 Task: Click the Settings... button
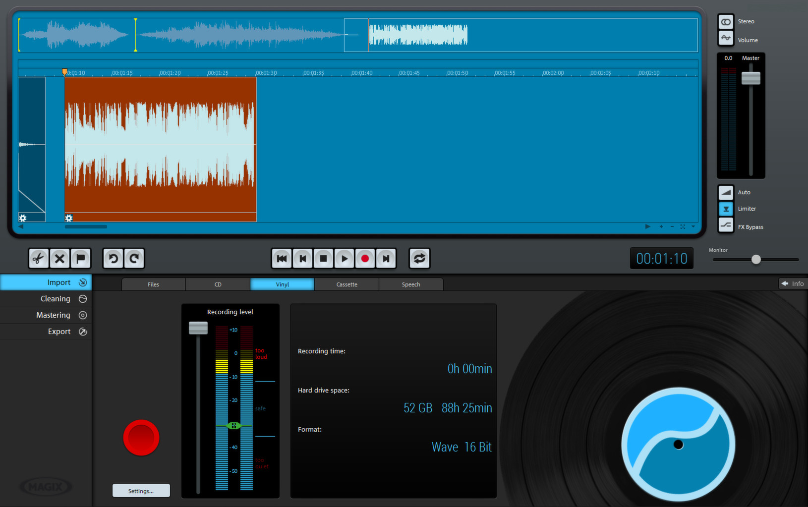click(x=141, y=491)
